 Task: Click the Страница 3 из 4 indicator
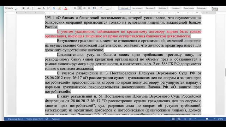(x=16, y=119)
